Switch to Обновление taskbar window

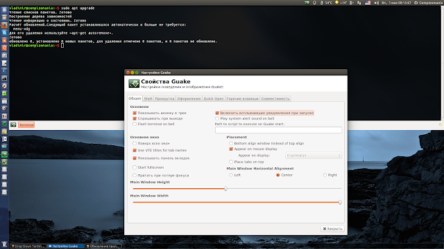(103, 246)
